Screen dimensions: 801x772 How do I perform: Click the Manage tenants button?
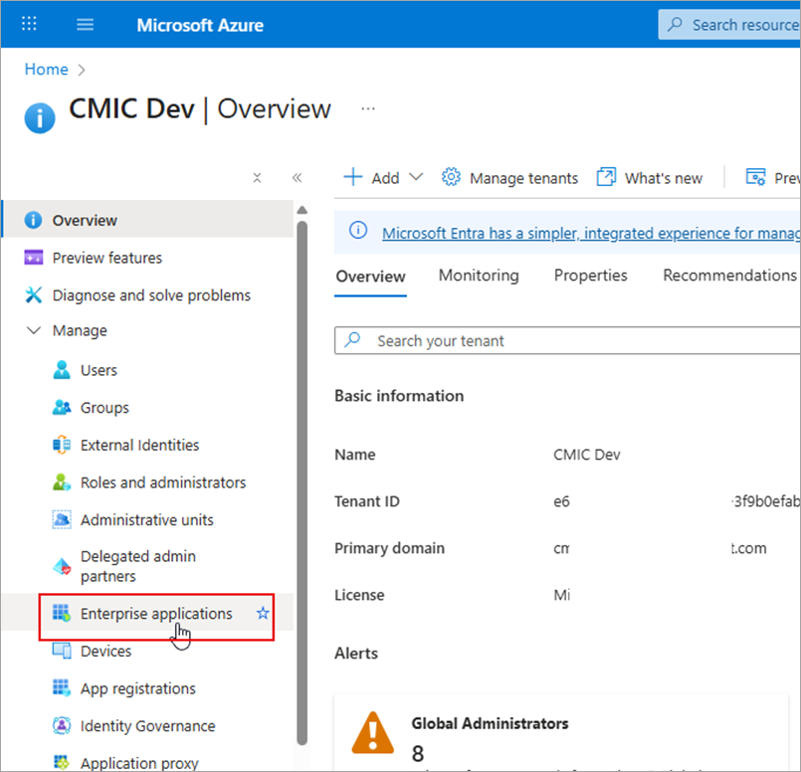(x=509, y=178)
